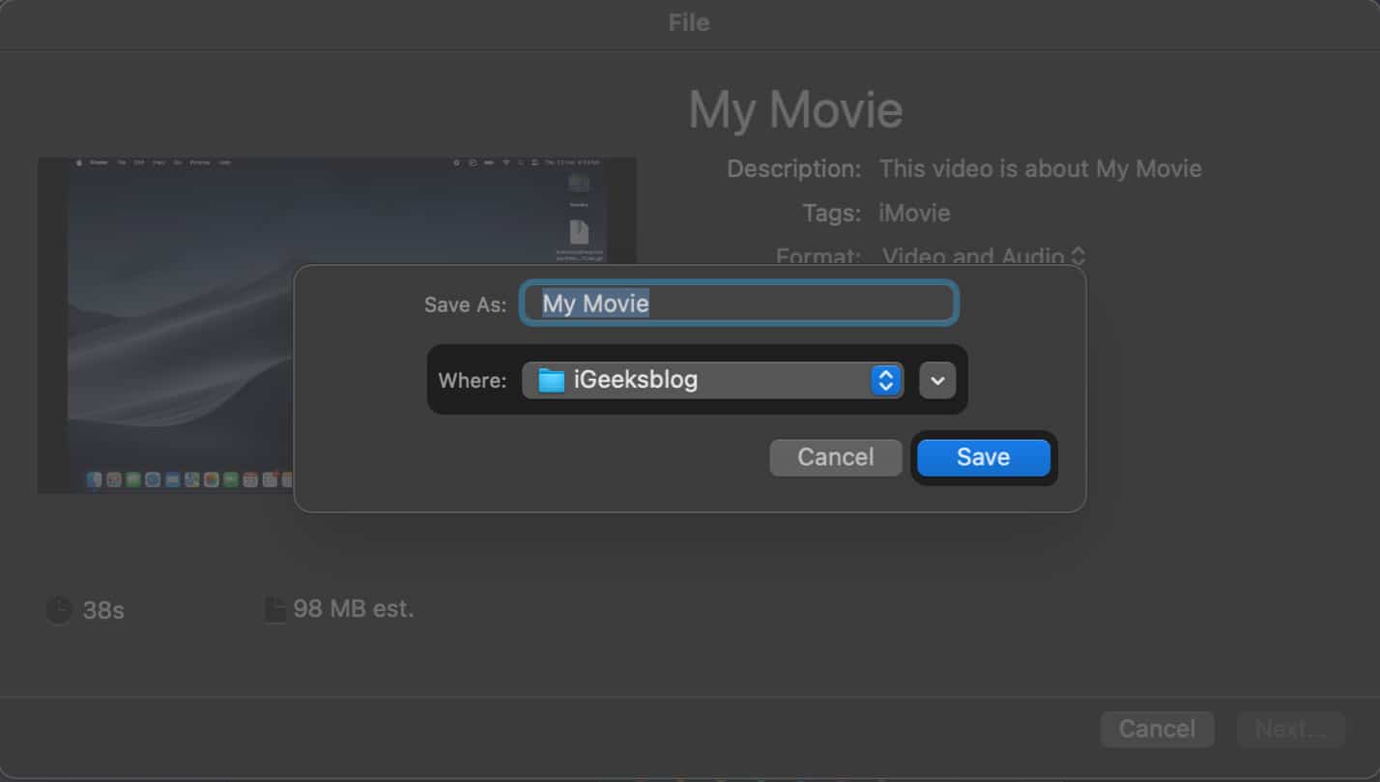Click the Save As filename field

(739, 304)
